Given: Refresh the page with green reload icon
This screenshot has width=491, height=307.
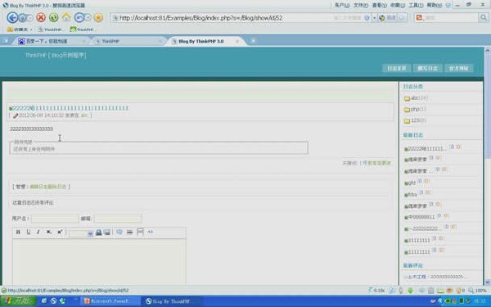Looking at the screenshot, I should [x=53, y=17].
